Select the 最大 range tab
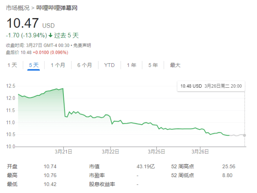Viewport: 257px width, 193px height. [175, 65]
